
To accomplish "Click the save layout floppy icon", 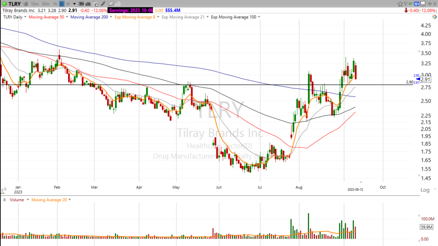I will (423, 4).
